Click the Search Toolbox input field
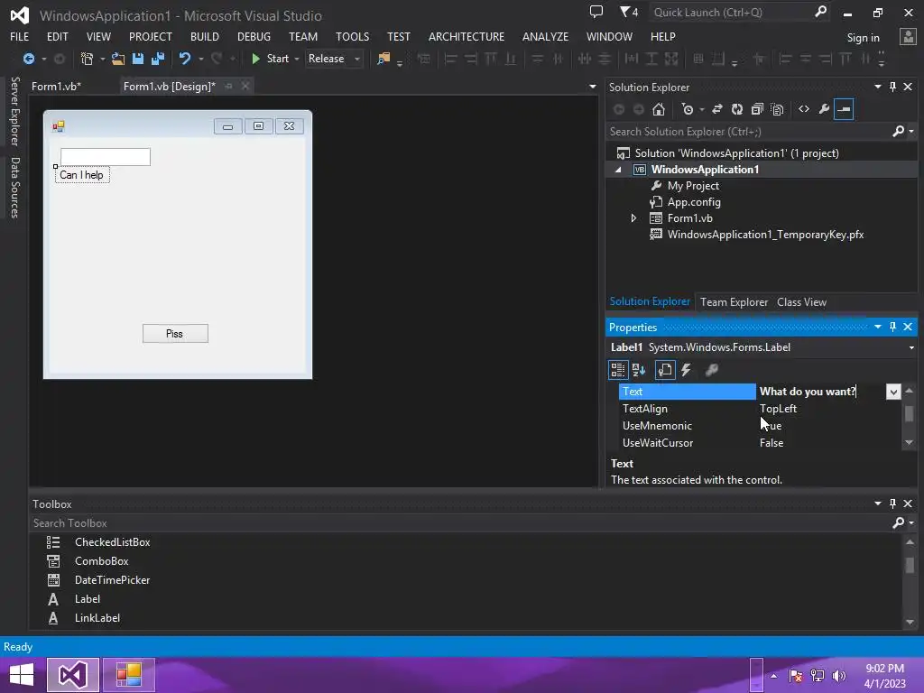924x693 pixels. [461, 522]
